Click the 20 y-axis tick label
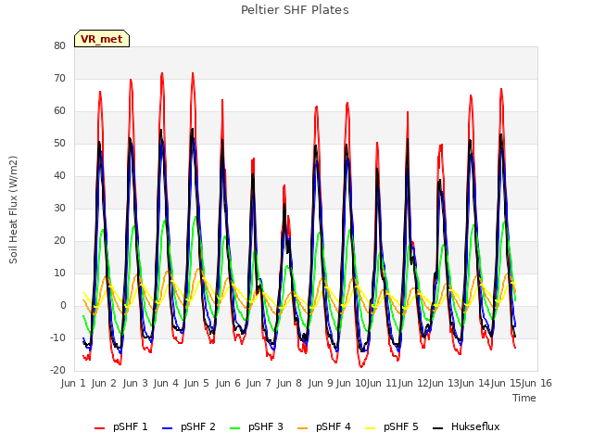593x445 pixels. tap(59, 241)
